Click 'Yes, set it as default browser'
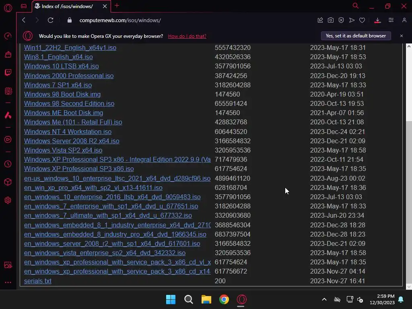This screenshot has height=309, width=412. 356,36
